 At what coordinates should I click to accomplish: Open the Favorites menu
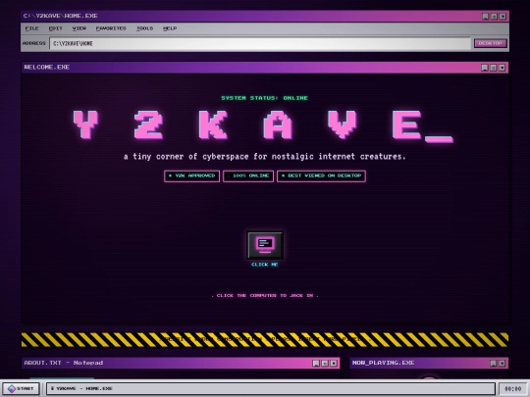pyautogui.click(x=111, y=28)
